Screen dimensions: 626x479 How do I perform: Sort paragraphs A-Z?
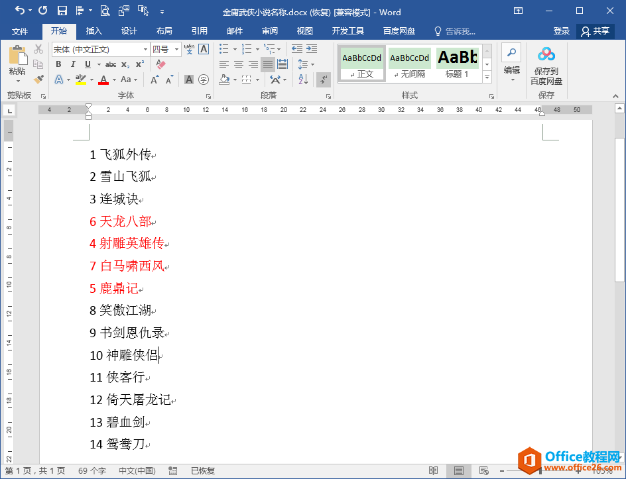point(304,80)
